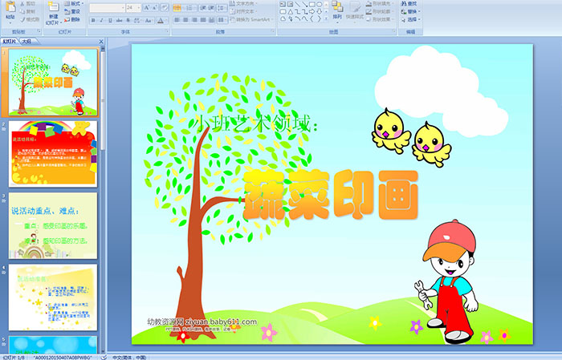
Task: Open the font name combo box
Action: pos(107,7)
